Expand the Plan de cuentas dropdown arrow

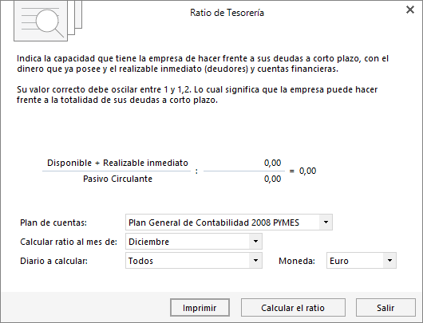[x=326, y=223]
